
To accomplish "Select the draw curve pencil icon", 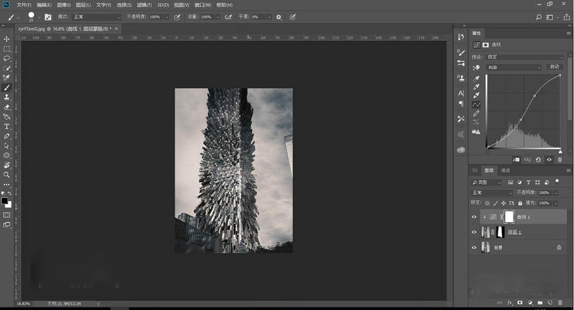I will pyautogui.click(x=476, y=113).
